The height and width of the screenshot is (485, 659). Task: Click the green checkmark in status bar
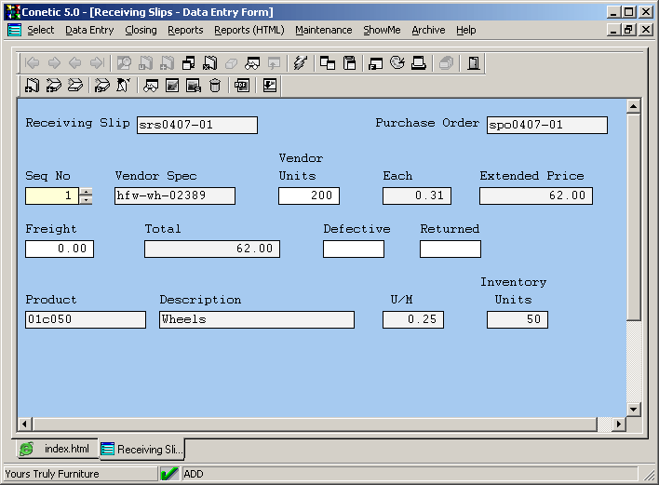169,474
